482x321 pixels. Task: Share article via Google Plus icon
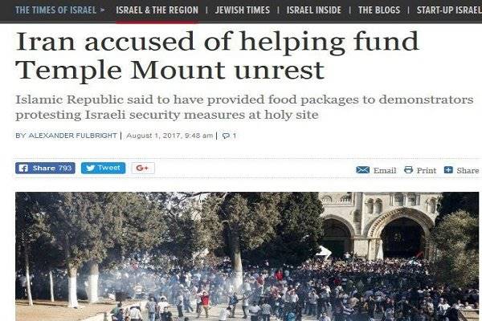point(143,168)
